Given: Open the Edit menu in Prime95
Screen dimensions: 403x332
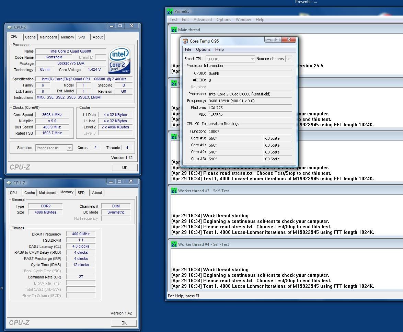Looking at the screenshot, I should tap(185, 20).
